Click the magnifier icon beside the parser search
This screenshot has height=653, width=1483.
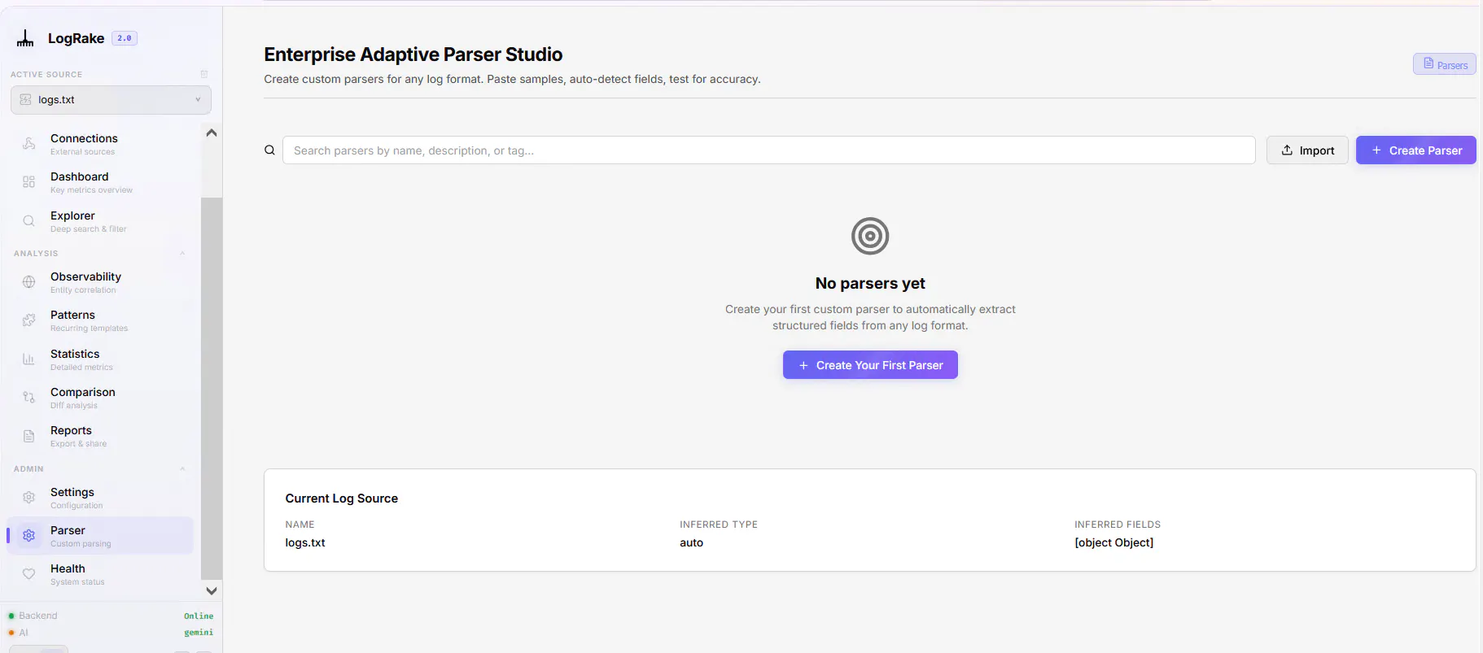pos(269,150)
